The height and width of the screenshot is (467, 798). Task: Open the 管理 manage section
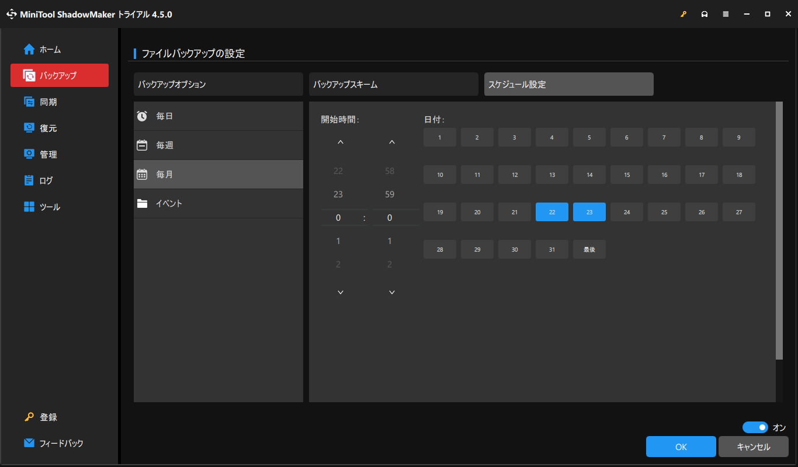60,155
